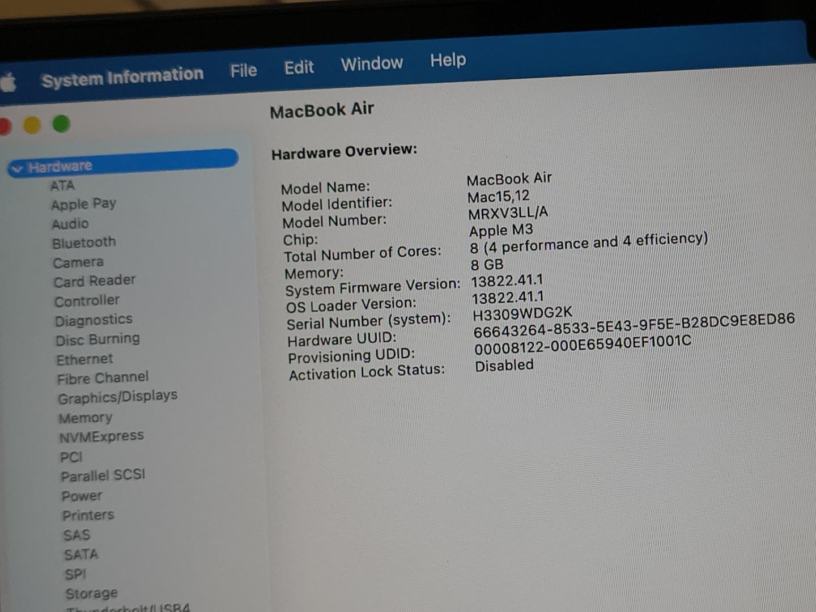This screenshot has height=612, width=816.
Task: Select Power in the hardware list
Action: [x=82, y=496]
